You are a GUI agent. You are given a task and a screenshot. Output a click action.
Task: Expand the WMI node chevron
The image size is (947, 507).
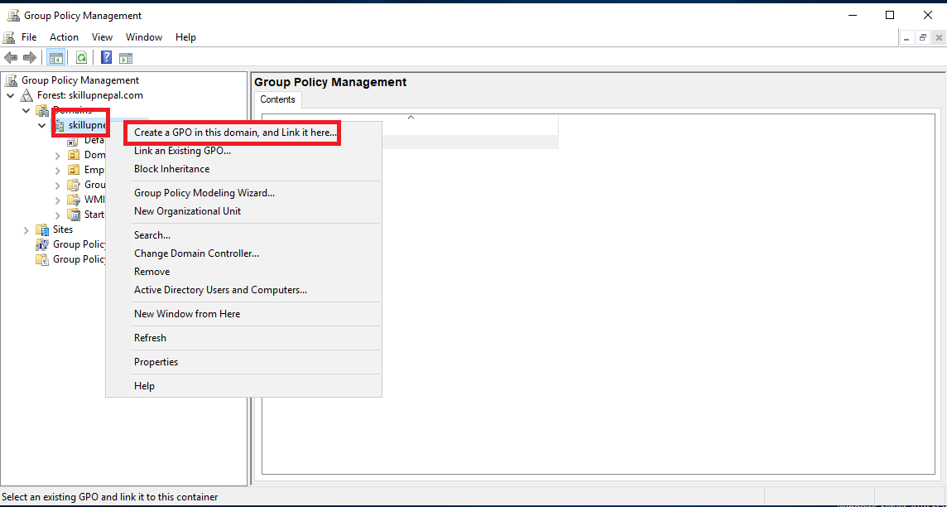[57, 200]
